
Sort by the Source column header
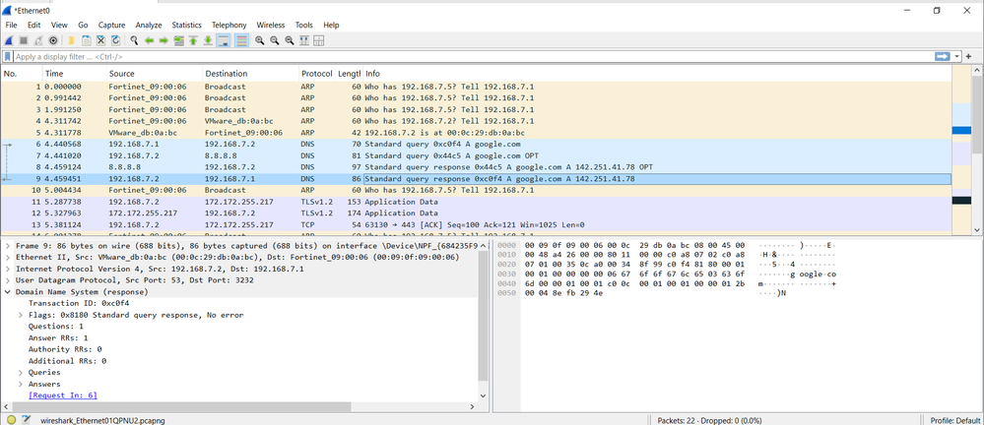tap(153, 74)
